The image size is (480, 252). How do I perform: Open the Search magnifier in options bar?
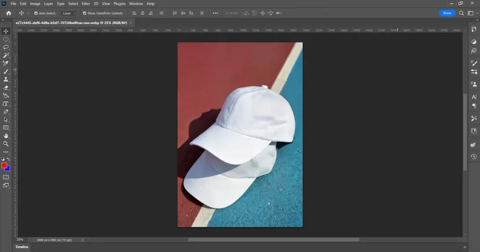click(461, 13)
